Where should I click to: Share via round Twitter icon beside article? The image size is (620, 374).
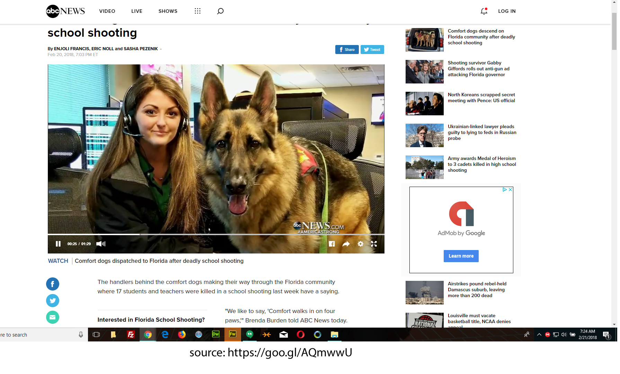(53, 301)
